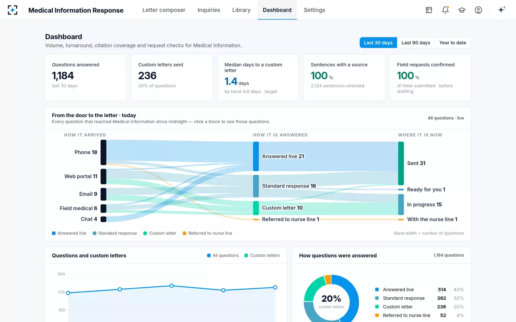Toggle Custom letters series in line chart legend
This screenshot has width=516, height=322.
click(262, 255)
